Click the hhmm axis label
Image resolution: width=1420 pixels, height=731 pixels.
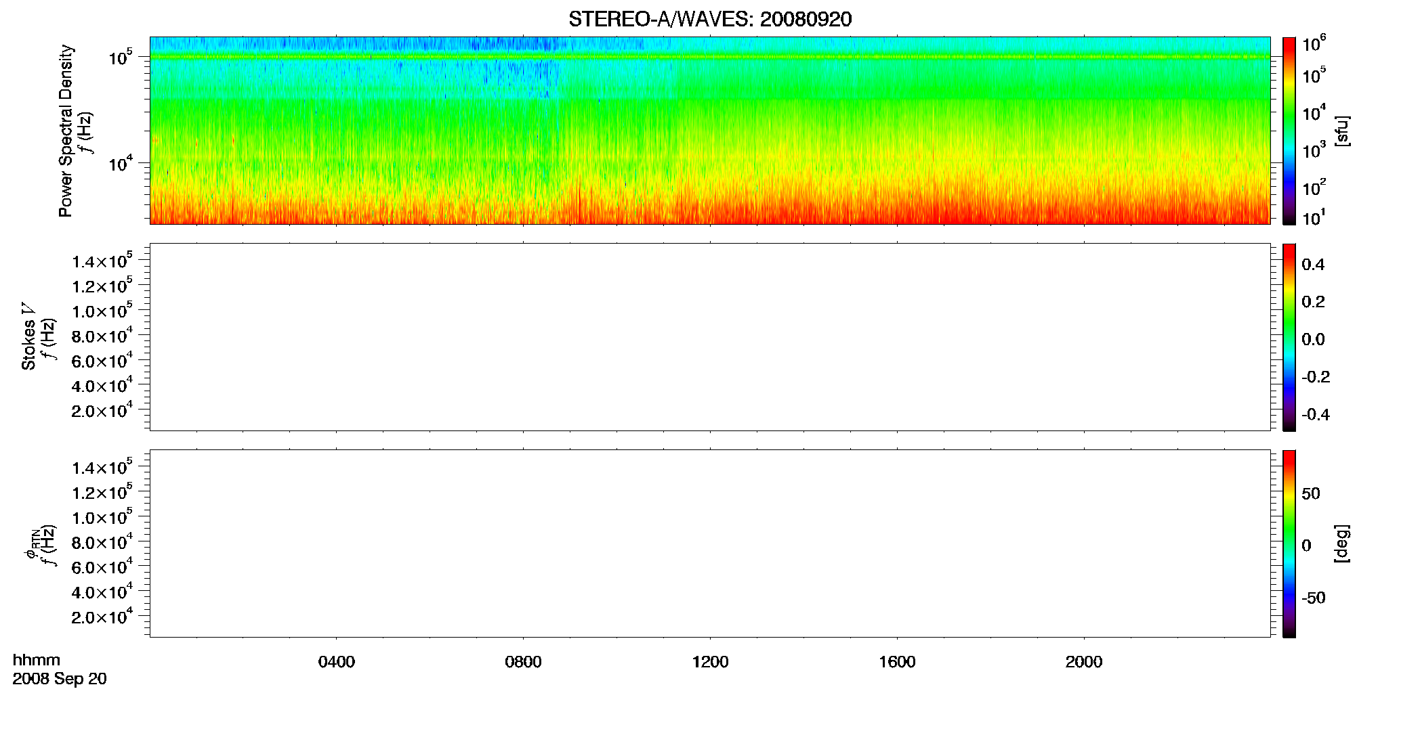coord(37,660)
